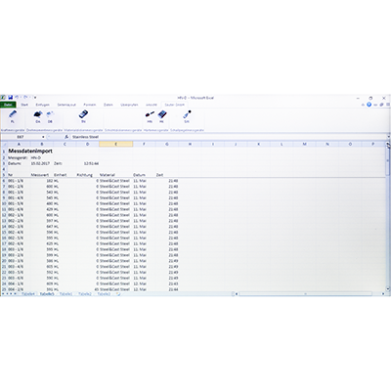Switch to the Einfügen ribbon tab

pos(42,105)
